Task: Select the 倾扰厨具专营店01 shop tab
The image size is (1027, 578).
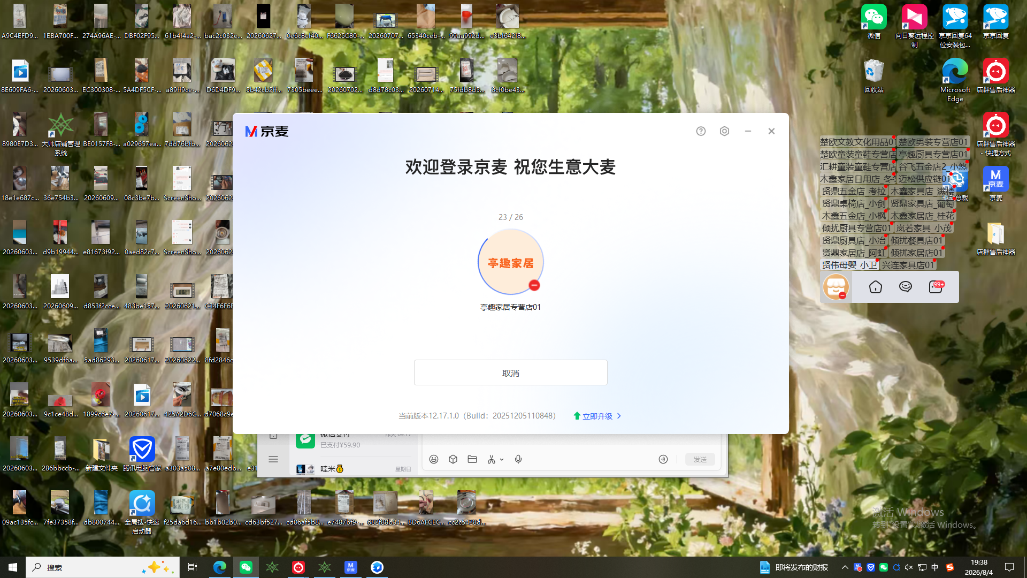Action: click(856, 228)
